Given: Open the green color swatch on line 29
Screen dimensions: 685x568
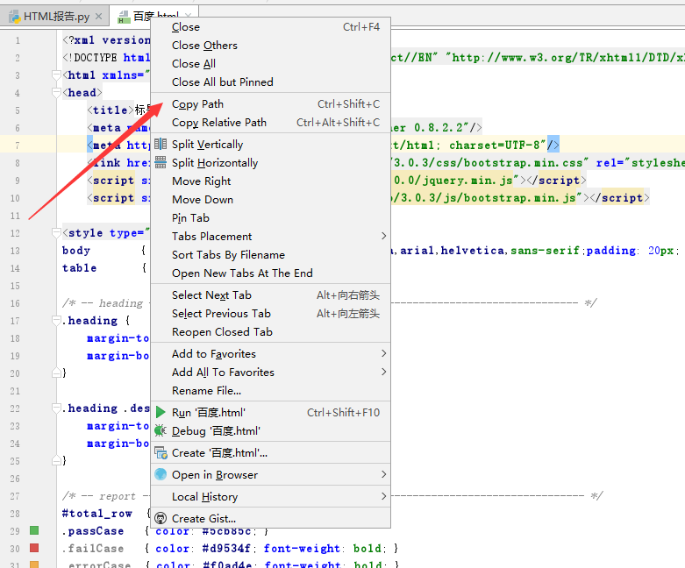Looking at the screenshot, I should (x=34, y=530).
